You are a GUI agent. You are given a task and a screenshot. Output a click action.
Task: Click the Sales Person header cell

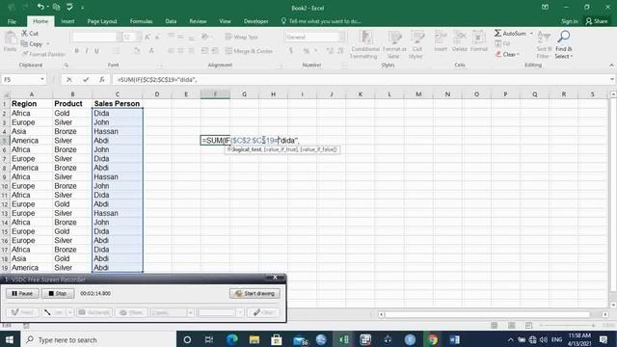pyautogui.click(x=118, y=104)
